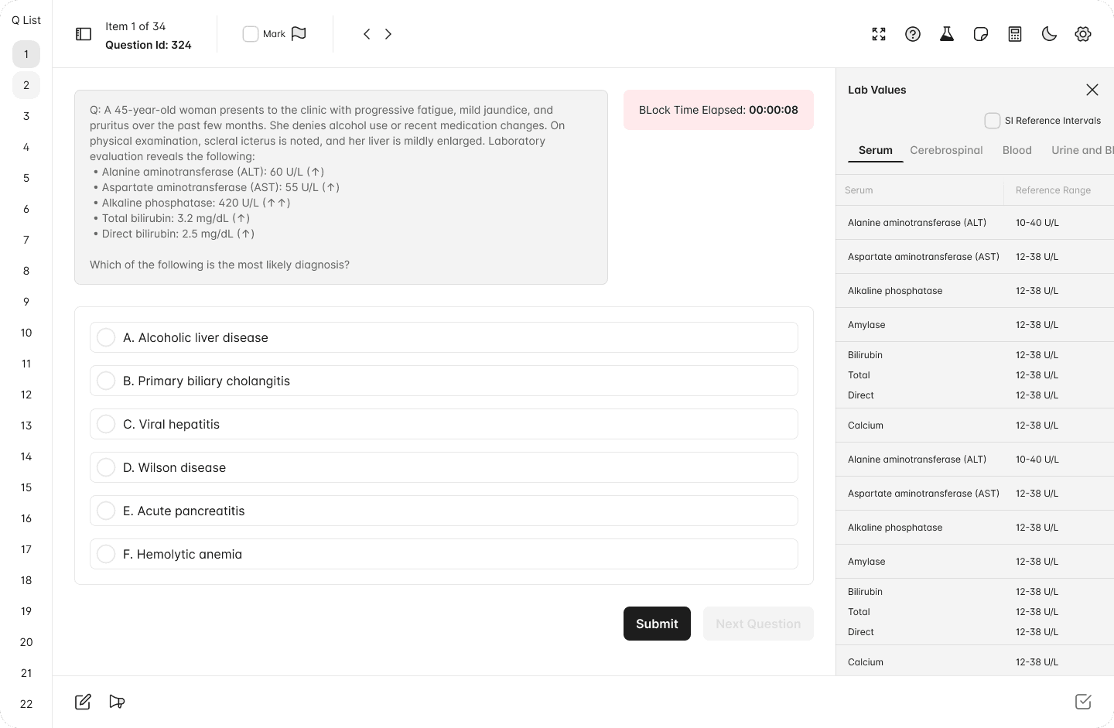Screen dimensions: 1114x728
Task: Switch to the Cerebrospinal tab
Action: 946,150
